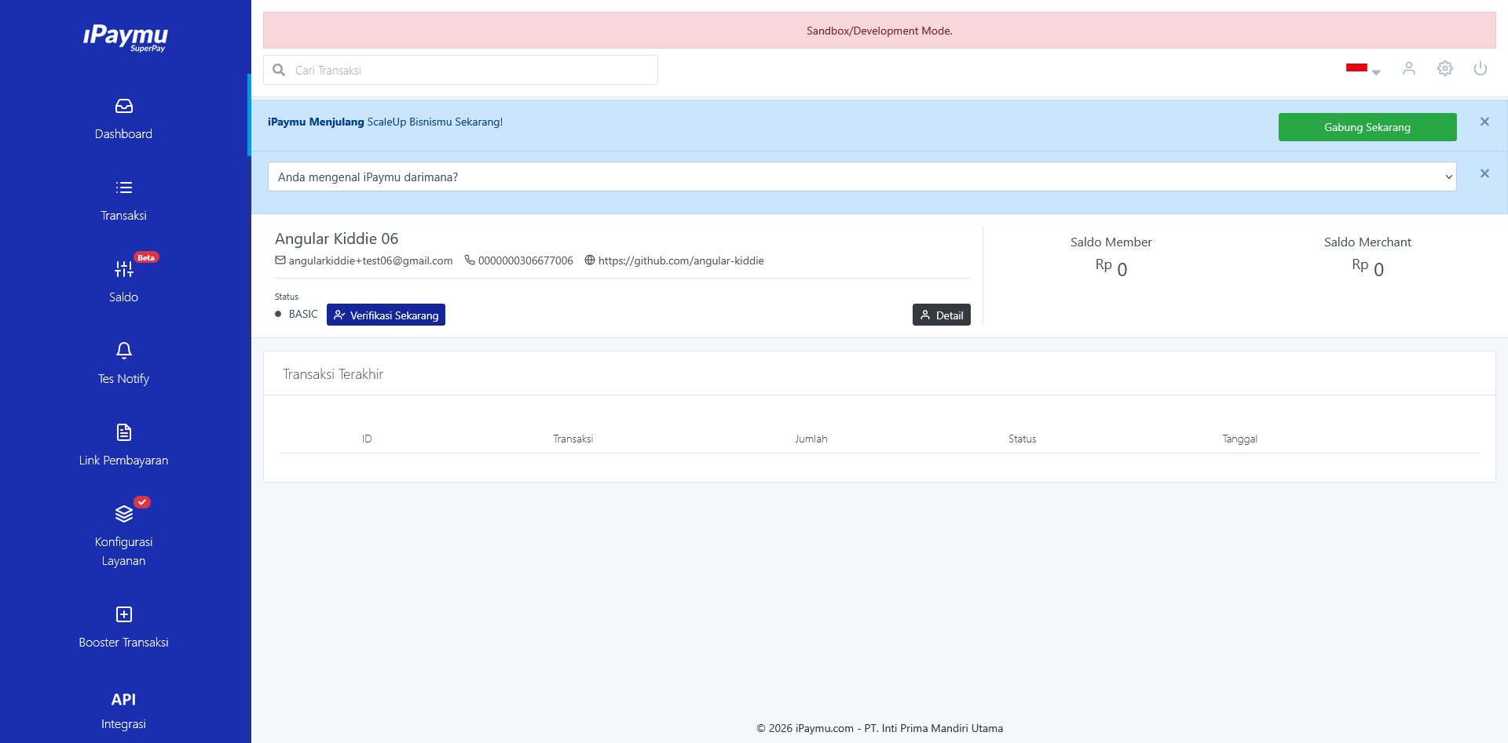This screenshot has width=1508, height=743.
Task: Open Konfigurasi Layanan layers icon
Action: pos(124,514)
